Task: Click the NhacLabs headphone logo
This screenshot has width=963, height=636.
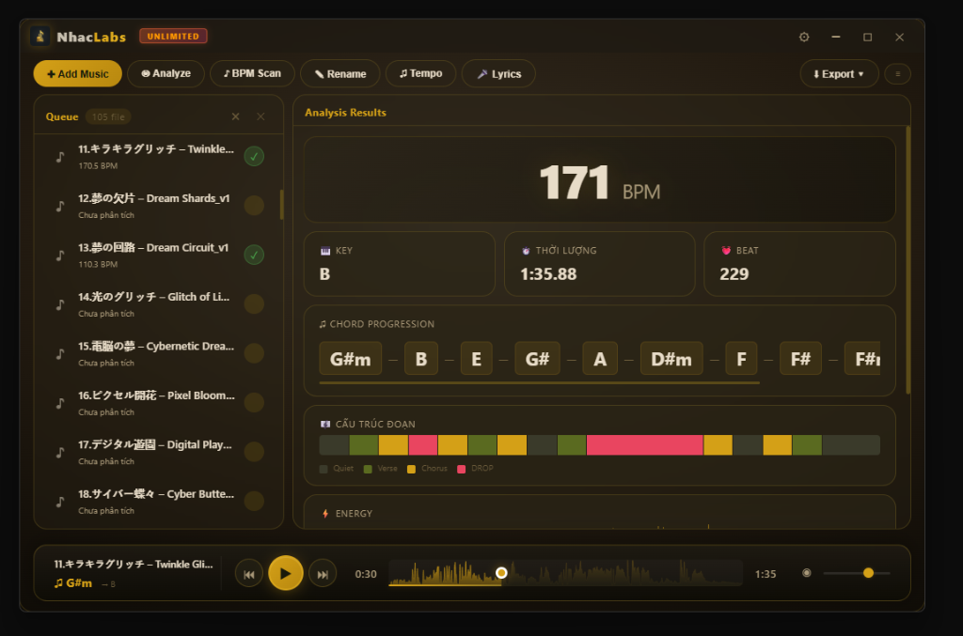Action: (x=39, y=36)
